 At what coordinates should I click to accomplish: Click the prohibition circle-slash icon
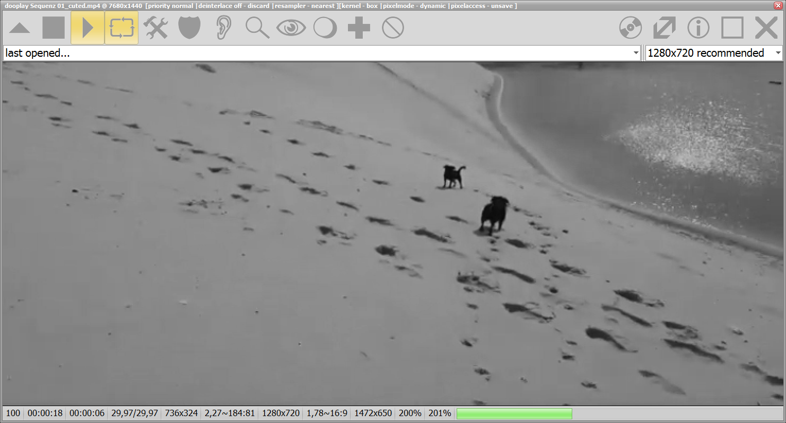(393, 28)
